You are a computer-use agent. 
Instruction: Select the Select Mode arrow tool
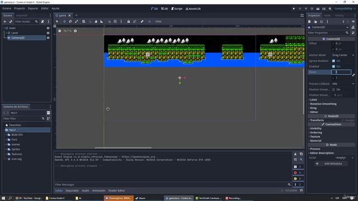(x=57, y=21)
